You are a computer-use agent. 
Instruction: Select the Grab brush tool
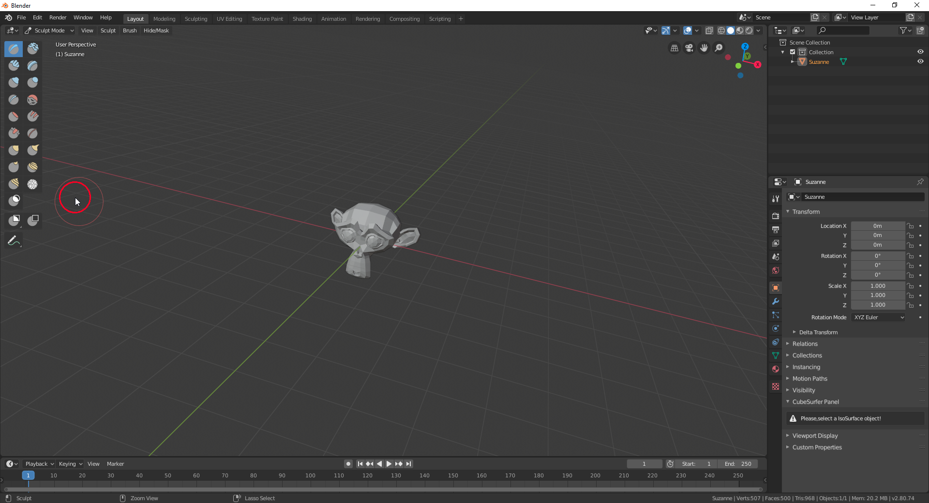click(14, 150)
